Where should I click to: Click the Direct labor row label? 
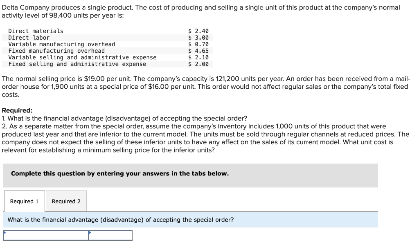29,38
